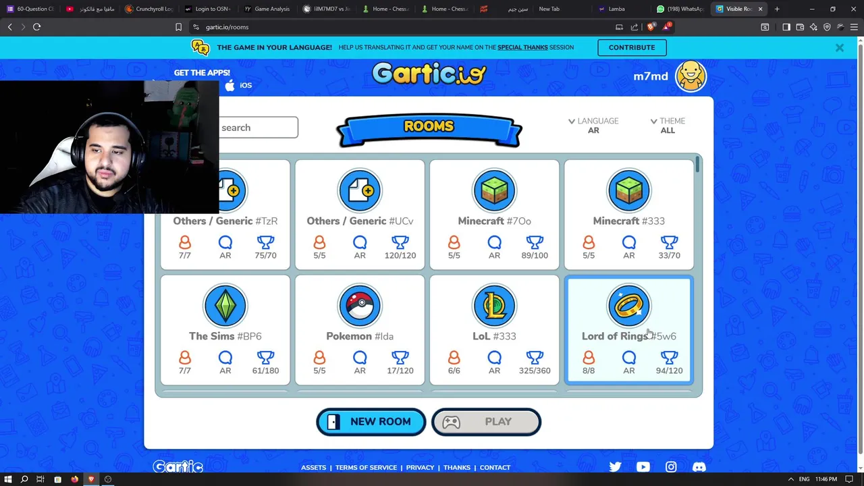
Task: Open PRIVACY footer link
Action: 420,467
